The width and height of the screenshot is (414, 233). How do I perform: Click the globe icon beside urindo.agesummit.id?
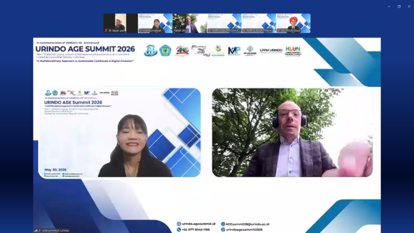(x=179, y=224)
